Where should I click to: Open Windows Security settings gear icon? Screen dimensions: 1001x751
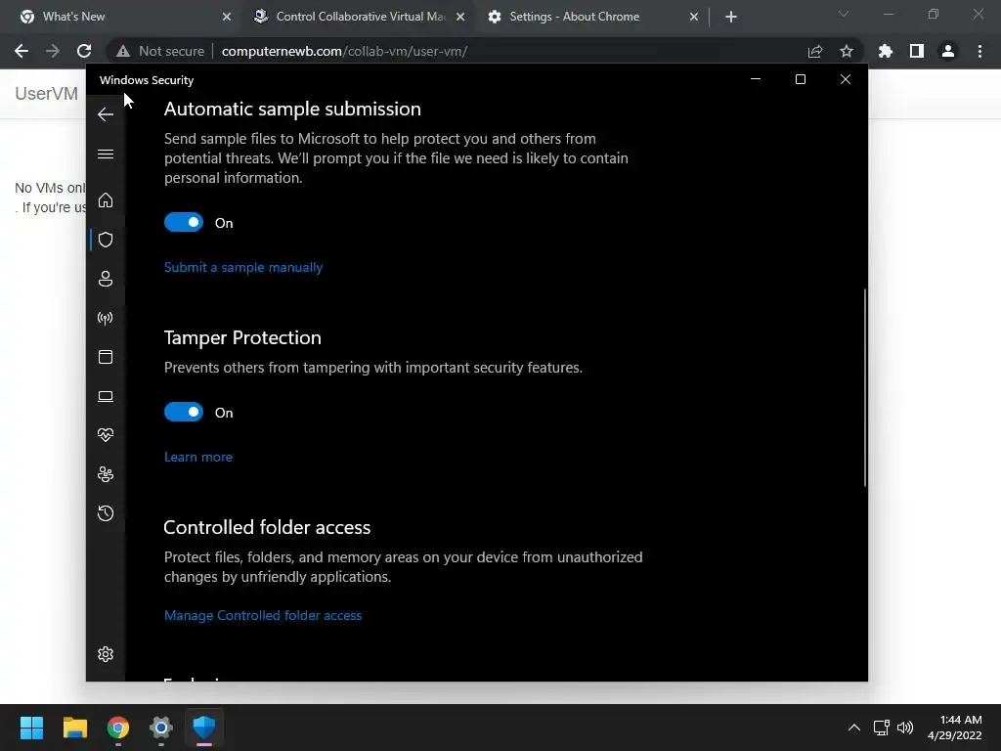106,654
